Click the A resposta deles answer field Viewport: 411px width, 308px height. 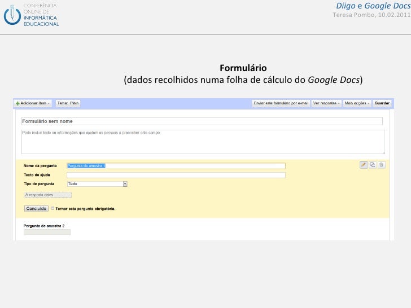47,195
